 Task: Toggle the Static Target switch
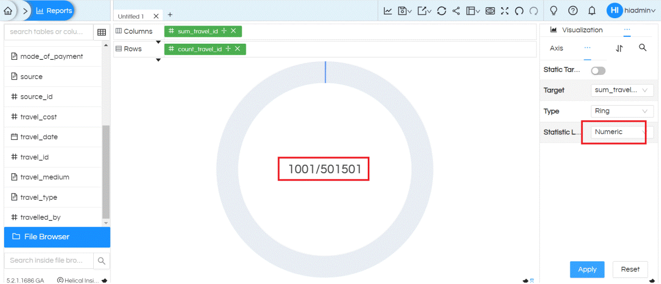coord(598,70)
